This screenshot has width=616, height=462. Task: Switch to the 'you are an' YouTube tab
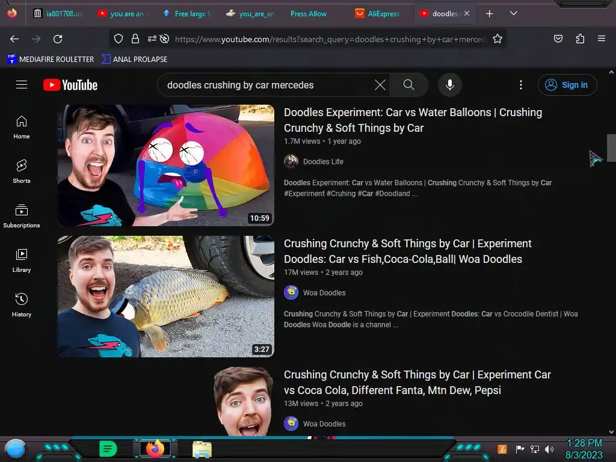122,14
